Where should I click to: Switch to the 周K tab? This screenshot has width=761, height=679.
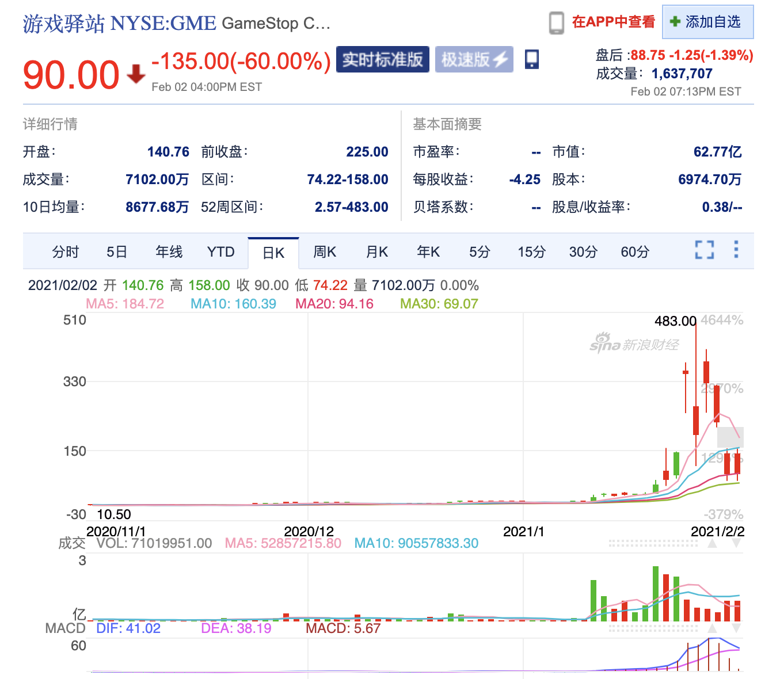[324, 251]
